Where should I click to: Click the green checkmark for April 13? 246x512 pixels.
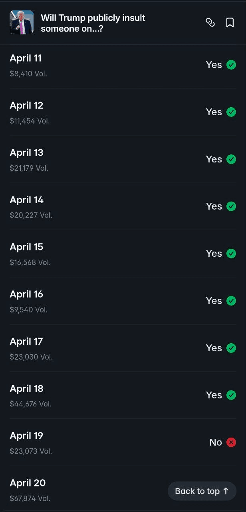point(231,159)
